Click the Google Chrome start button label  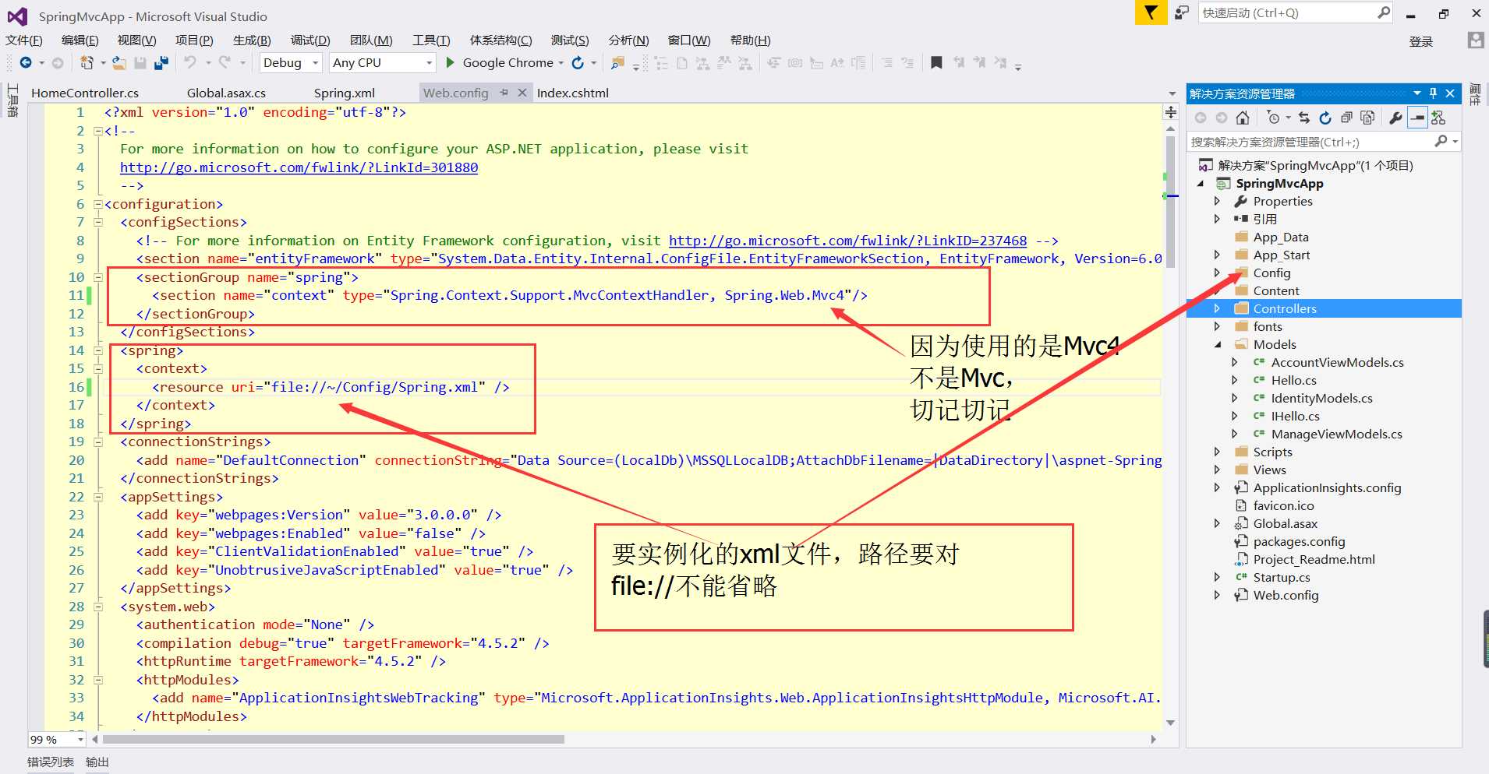(x=508, y=63)
